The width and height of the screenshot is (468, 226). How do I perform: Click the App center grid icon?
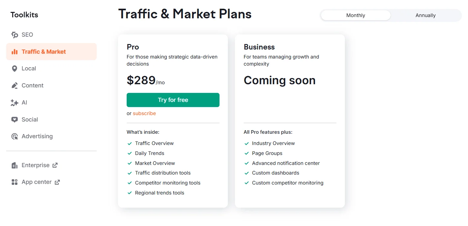(x=15, y=182)
